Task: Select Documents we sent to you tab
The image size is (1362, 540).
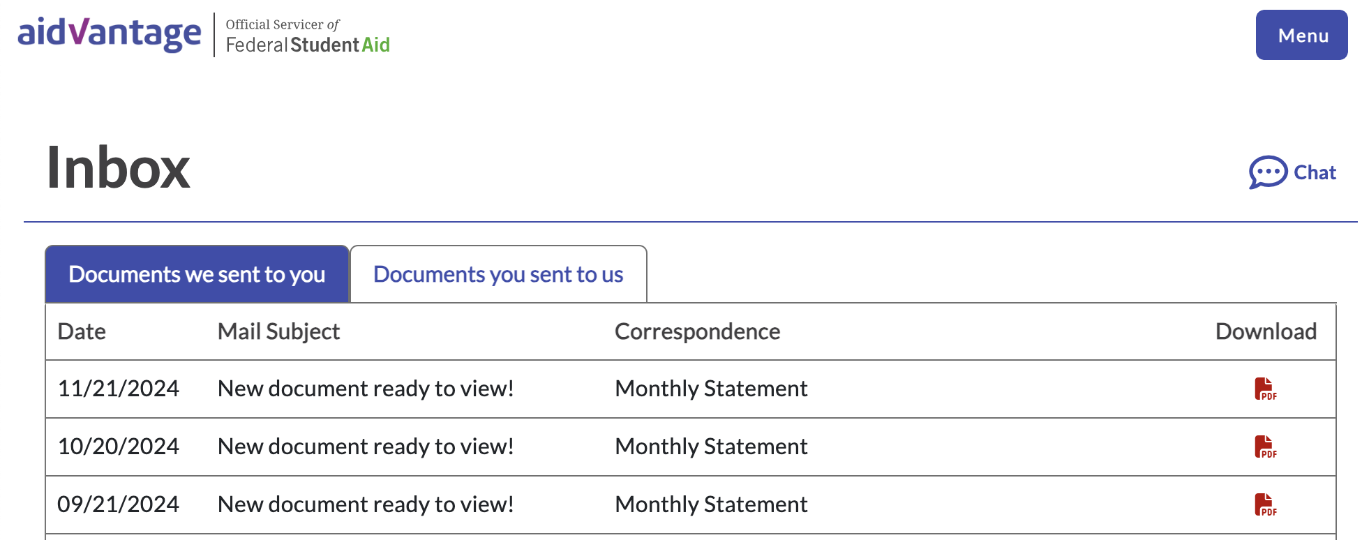Action: (197, 274)
